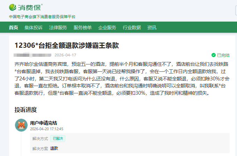This screenshot has width=237, height=156.
Task: Switch to the 行业数据 section
Action: pyautogui.click(x=132, y=28)
